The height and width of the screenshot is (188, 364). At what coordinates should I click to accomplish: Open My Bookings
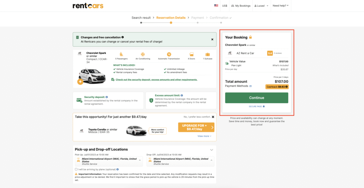click(x=240, y=6)
